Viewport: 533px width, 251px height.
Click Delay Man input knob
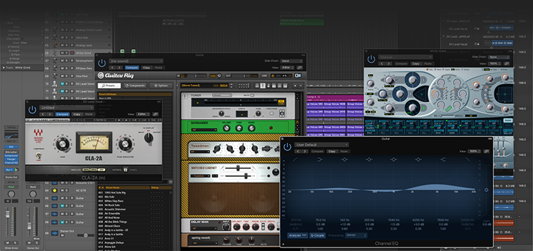(226, 227)
